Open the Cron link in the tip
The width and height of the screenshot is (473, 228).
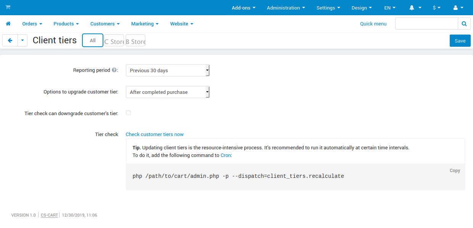click(x=225, y=155)
